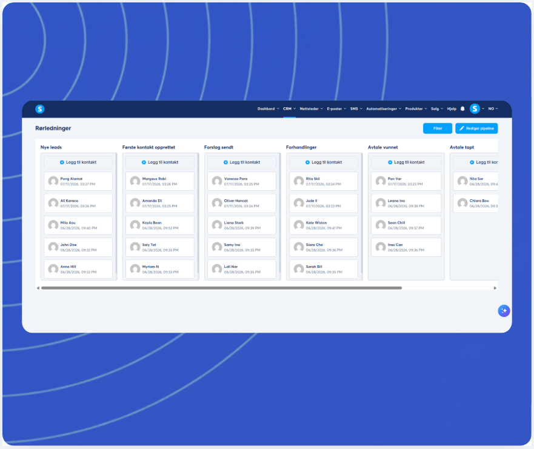Image resolution: width=534 pixels, height=449 pixels.
Task: Open Lali Nar contact card
Action: click(x=242, y=269)
